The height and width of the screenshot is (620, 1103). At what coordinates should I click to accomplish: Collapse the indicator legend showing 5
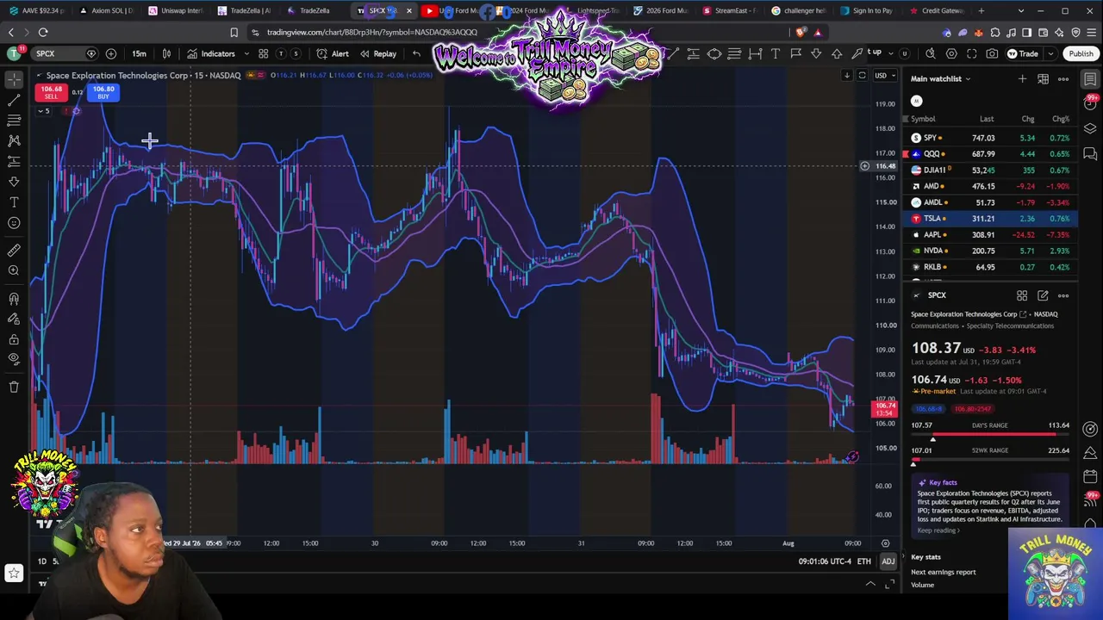[43, 111]
